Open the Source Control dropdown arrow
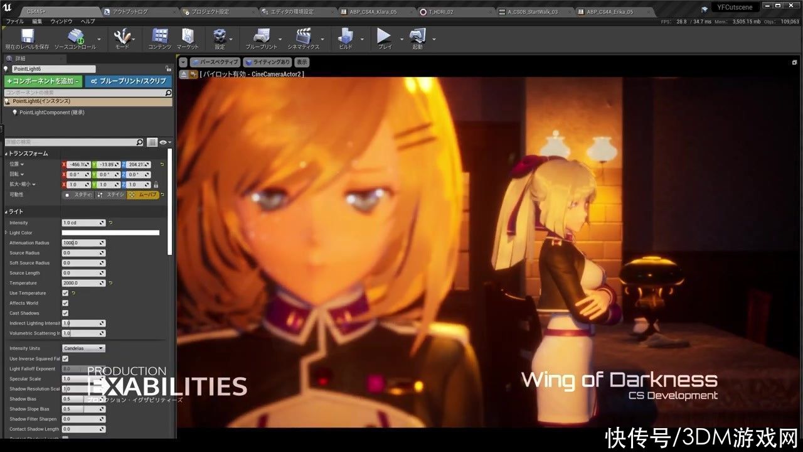 100,39
